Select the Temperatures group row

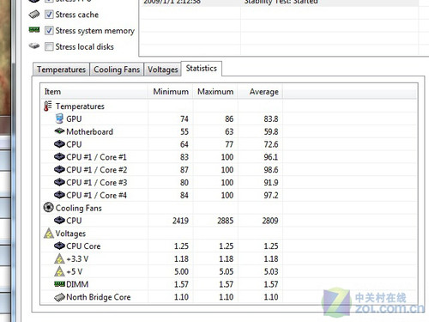click(80, 106)
